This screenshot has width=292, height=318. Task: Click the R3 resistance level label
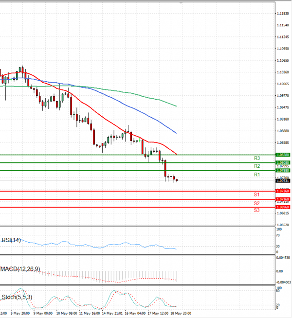pyautogui.click(x=257, y=158)
